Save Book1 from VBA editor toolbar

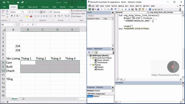click(x=98, y=9)
